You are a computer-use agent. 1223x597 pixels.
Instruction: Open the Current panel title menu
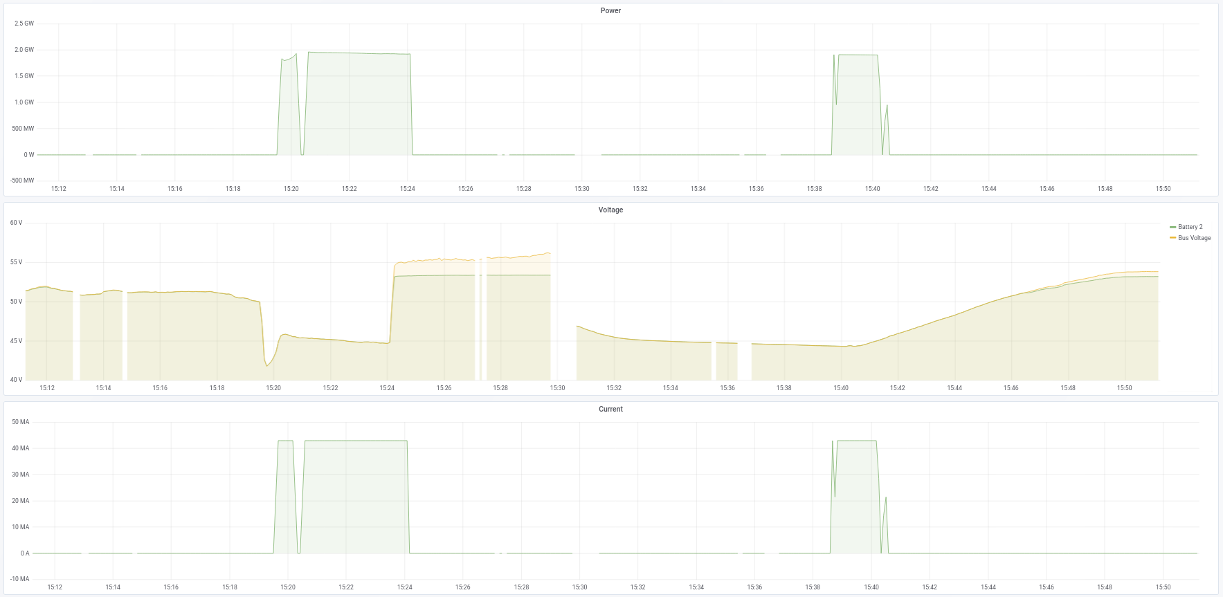point(610,410)
